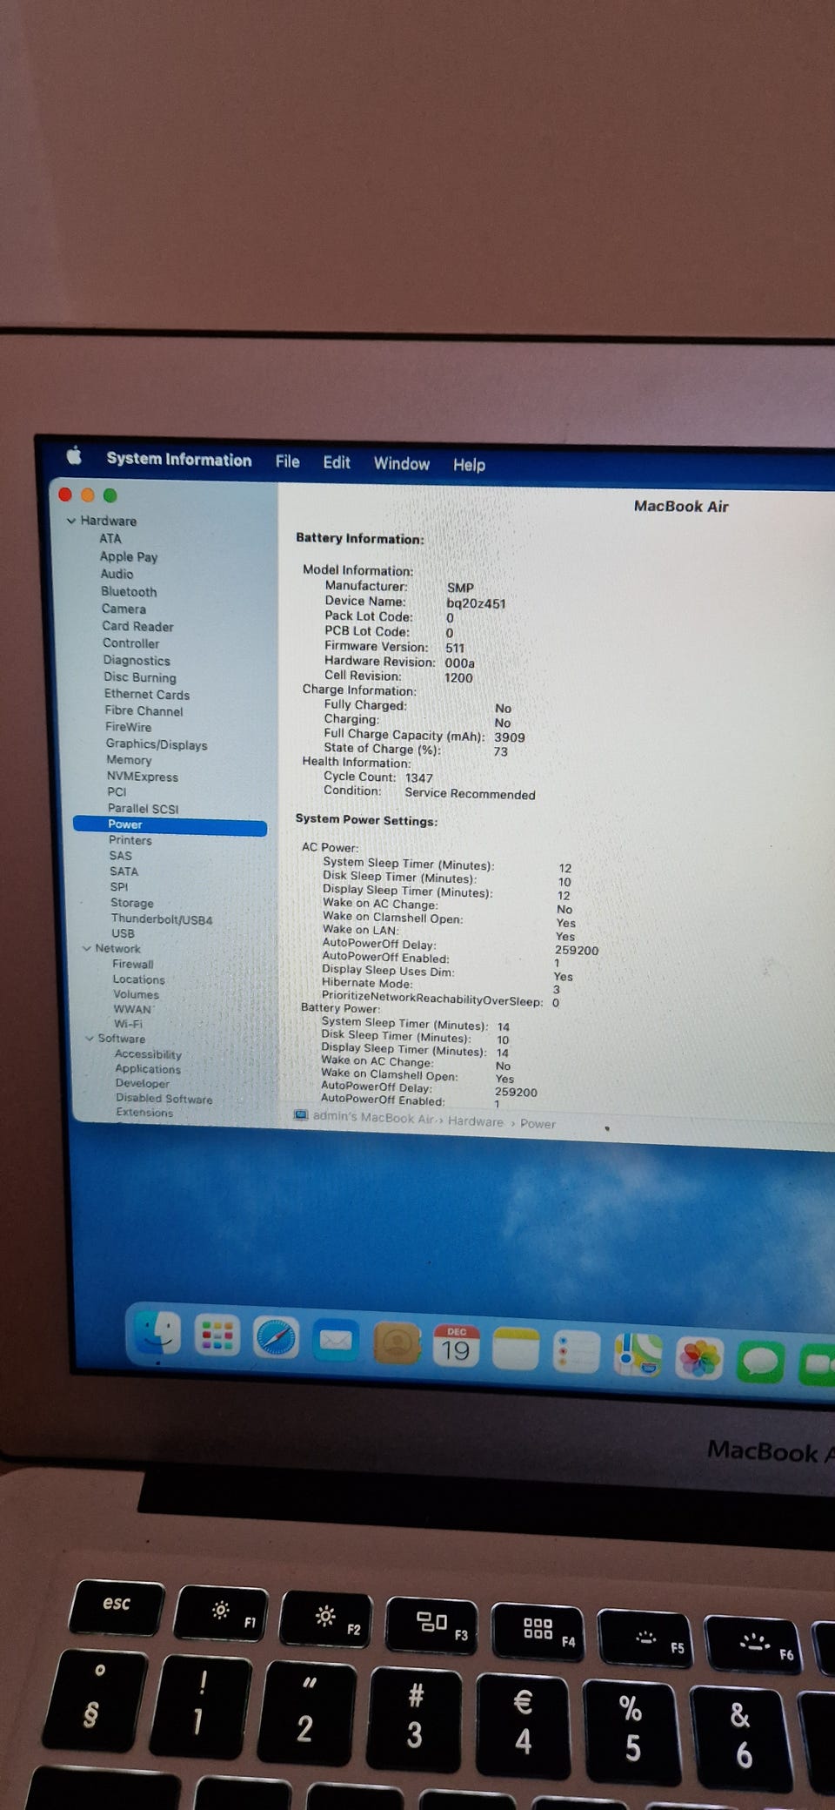Open Calendar showing Dec 19
The width and height of the screenshot is (835, 1810).
click(x=456, y=1347)
